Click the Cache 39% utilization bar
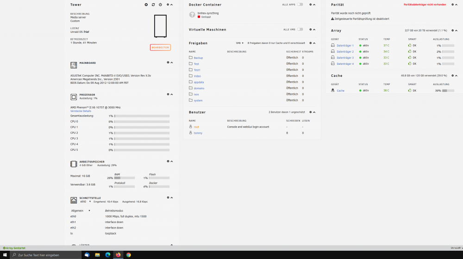Screen dimensions: 463x259 click(x=448, y=91)
